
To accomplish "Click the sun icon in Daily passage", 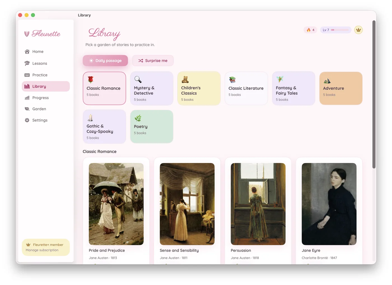I will click(x=91, y=61).
